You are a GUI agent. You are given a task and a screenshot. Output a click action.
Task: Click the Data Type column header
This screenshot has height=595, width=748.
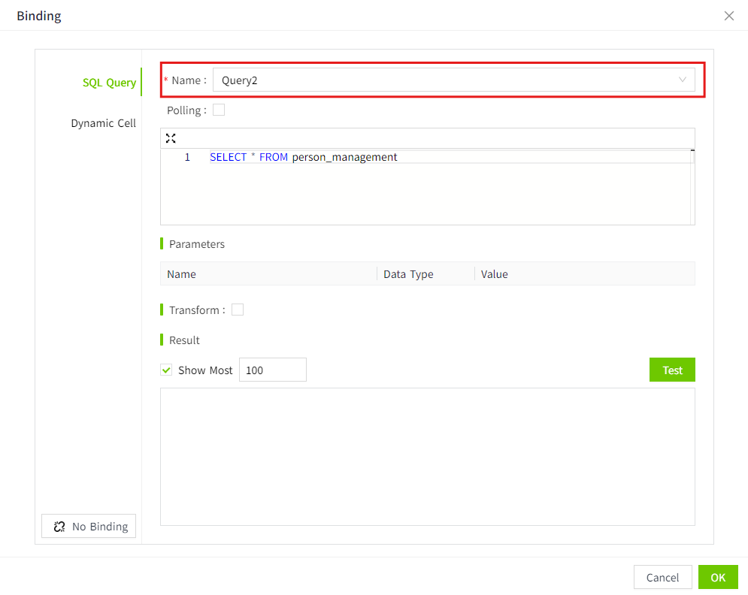point(408,274)
